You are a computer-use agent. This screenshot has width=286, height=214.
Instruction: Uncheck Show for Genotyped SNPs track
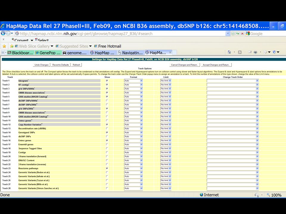pyautogui.click(x=107, y=133)
